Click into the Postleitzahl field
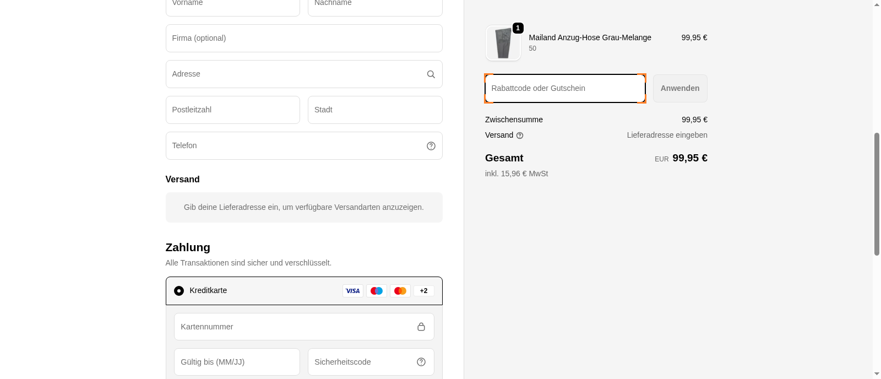 pyautogui.click(x=232, y=110)
